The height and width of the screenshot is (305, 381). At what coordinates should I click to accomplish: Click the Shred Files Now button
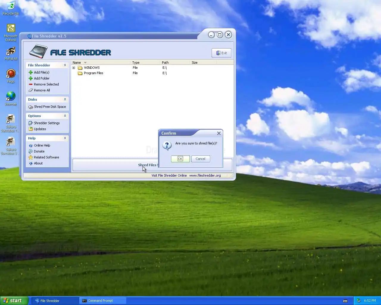coord(152,165)
